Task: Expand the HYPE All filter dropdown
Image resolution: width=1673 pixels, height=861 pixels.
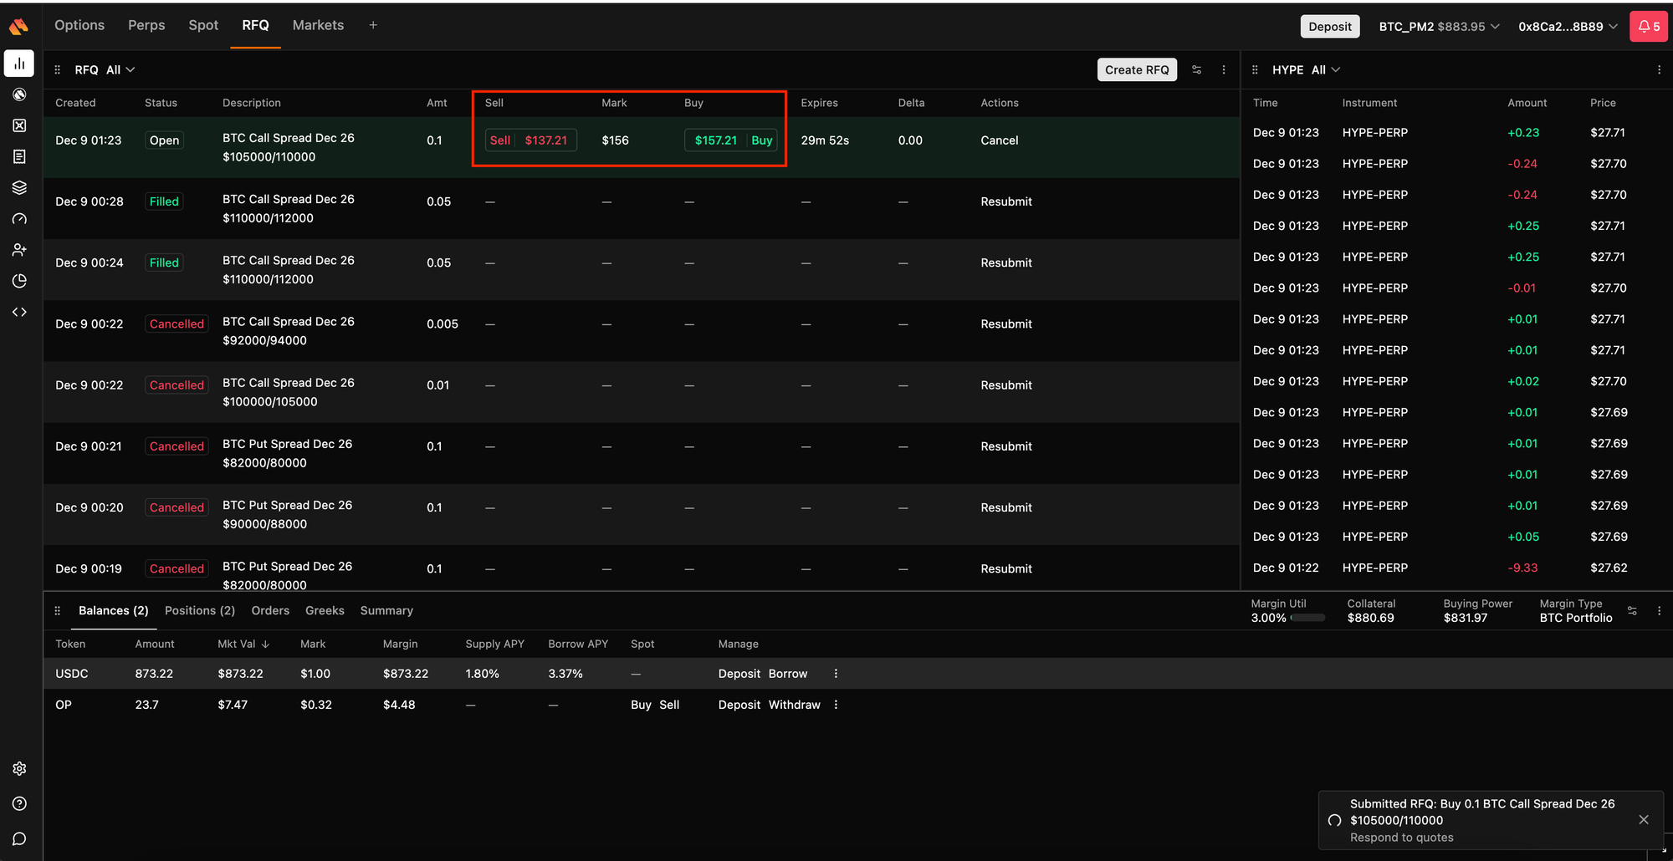Action: [x=1325, y=70]
